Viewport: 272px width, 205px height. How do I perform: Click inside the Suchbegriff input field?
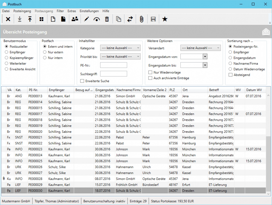(x=114, y=74)
